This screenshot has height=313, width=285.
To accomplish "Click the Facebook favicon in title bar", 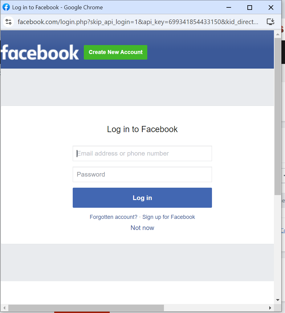I will [x=6, y=7].
